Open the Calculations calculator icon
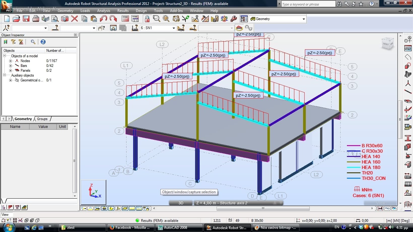The height and width of the screenshot is (232, 413). pos(125,19)
